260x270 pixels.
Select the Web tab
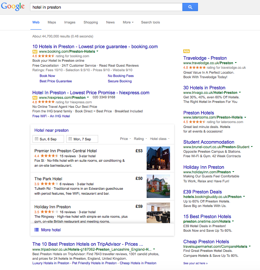coord(36,22)
